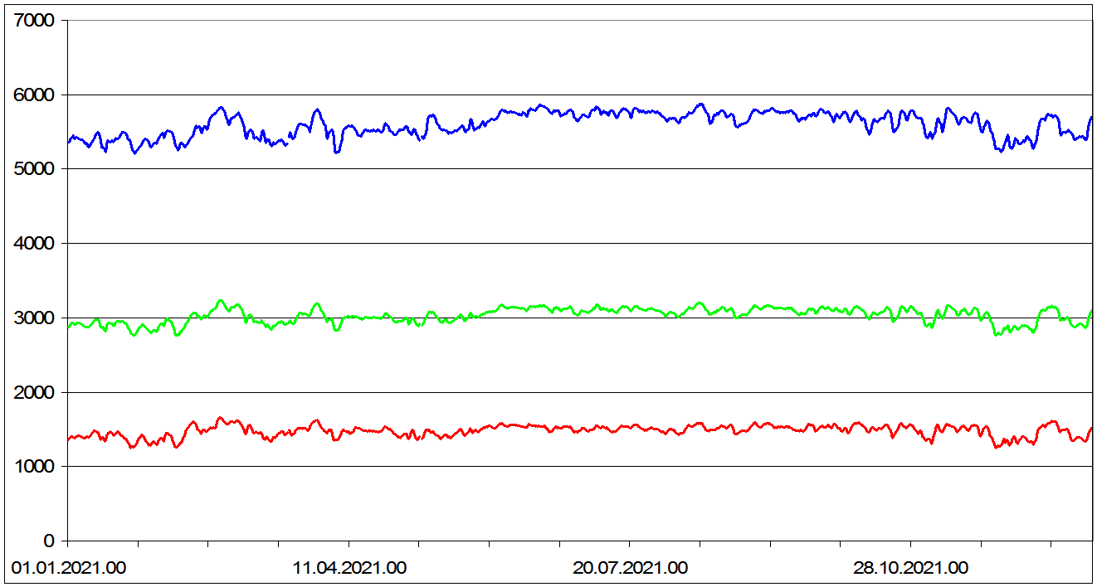The width and height of the screenshot is (1097, 587).
Task: Click the 5000 value axis label
Action: [33, 169]
